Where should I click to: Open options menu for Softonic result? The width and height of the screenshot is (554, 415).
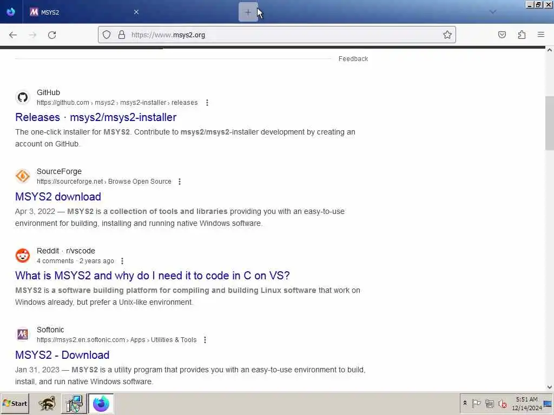coord(205,340)
